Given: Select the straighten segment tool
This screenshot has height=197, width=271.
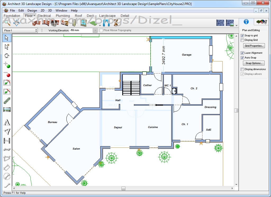Looking at the screenshot, I should pos(7,92).
